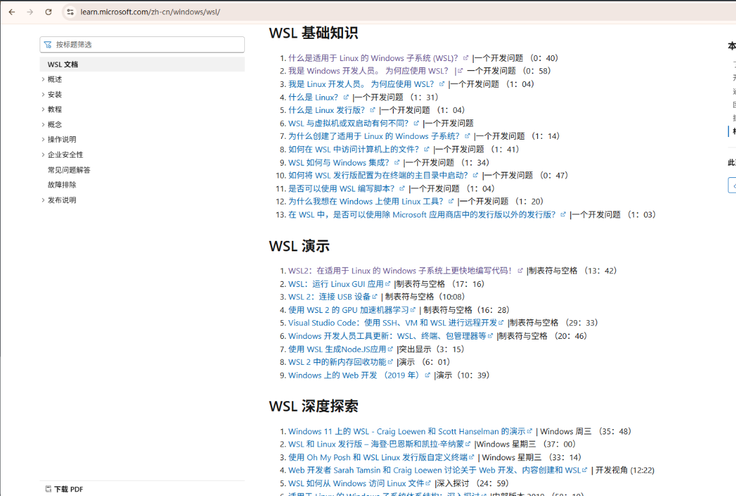Click 下载 PDF at the sidebar bottom

(x=68, y=489)
